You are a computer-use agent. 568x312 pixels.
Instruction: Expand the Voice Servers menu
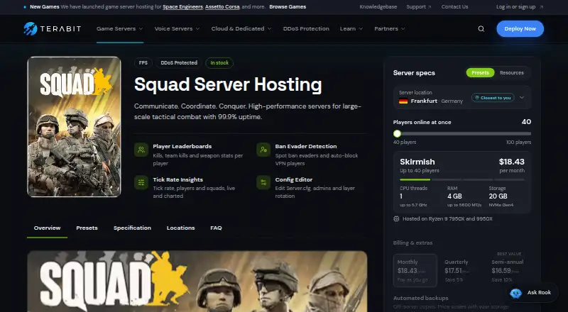[177, 28]
